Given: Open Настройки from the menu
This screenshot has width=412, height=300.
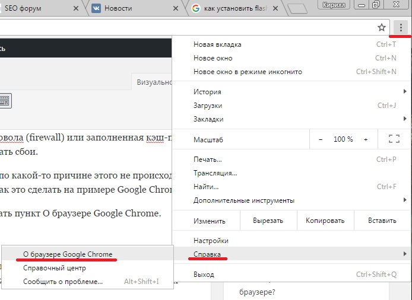Looking at the screenshot, I should coord(291,241).
